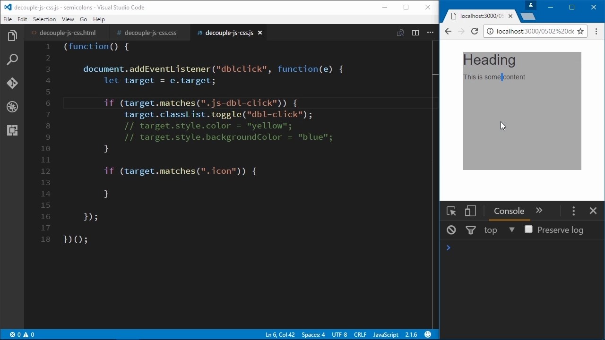The image size is (605, 340).
Task: Open the Debug view in activity bar
Action: pyautogui.click(x=12, y=107)
